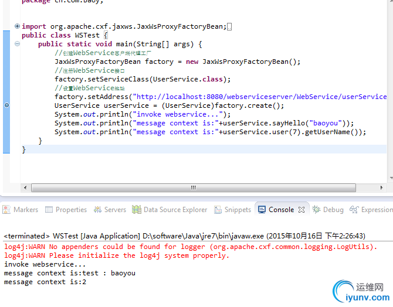
Task: Click the Snippets tab icon
Action: [x=218, y=210]
